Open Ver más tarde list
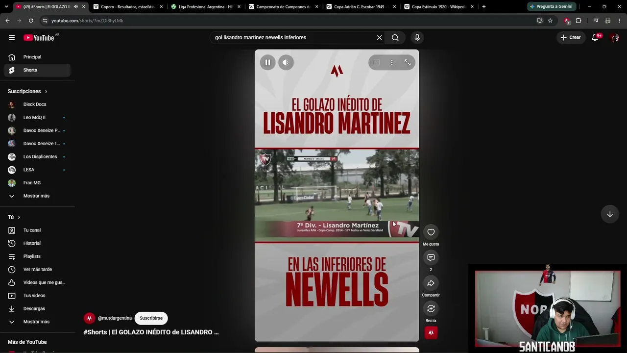The image size is (627, 353). coord(37,270)
